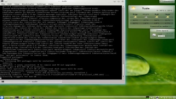Click the speaker volume icon
The height and width of the screenshot is (99, 176).
[152, 98]
